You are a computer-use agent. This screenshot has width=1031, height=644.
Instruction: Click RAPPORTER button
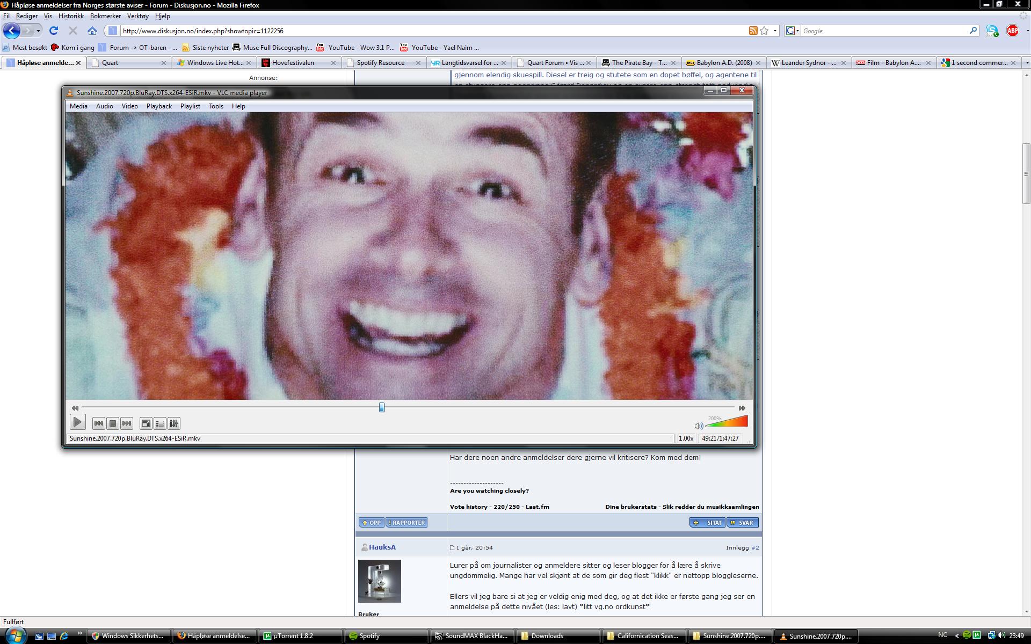coord(406,523)
